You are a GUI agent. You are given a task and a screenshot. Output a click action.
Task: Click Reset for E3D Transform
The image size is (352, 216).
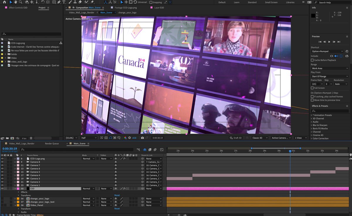[117, 195]
